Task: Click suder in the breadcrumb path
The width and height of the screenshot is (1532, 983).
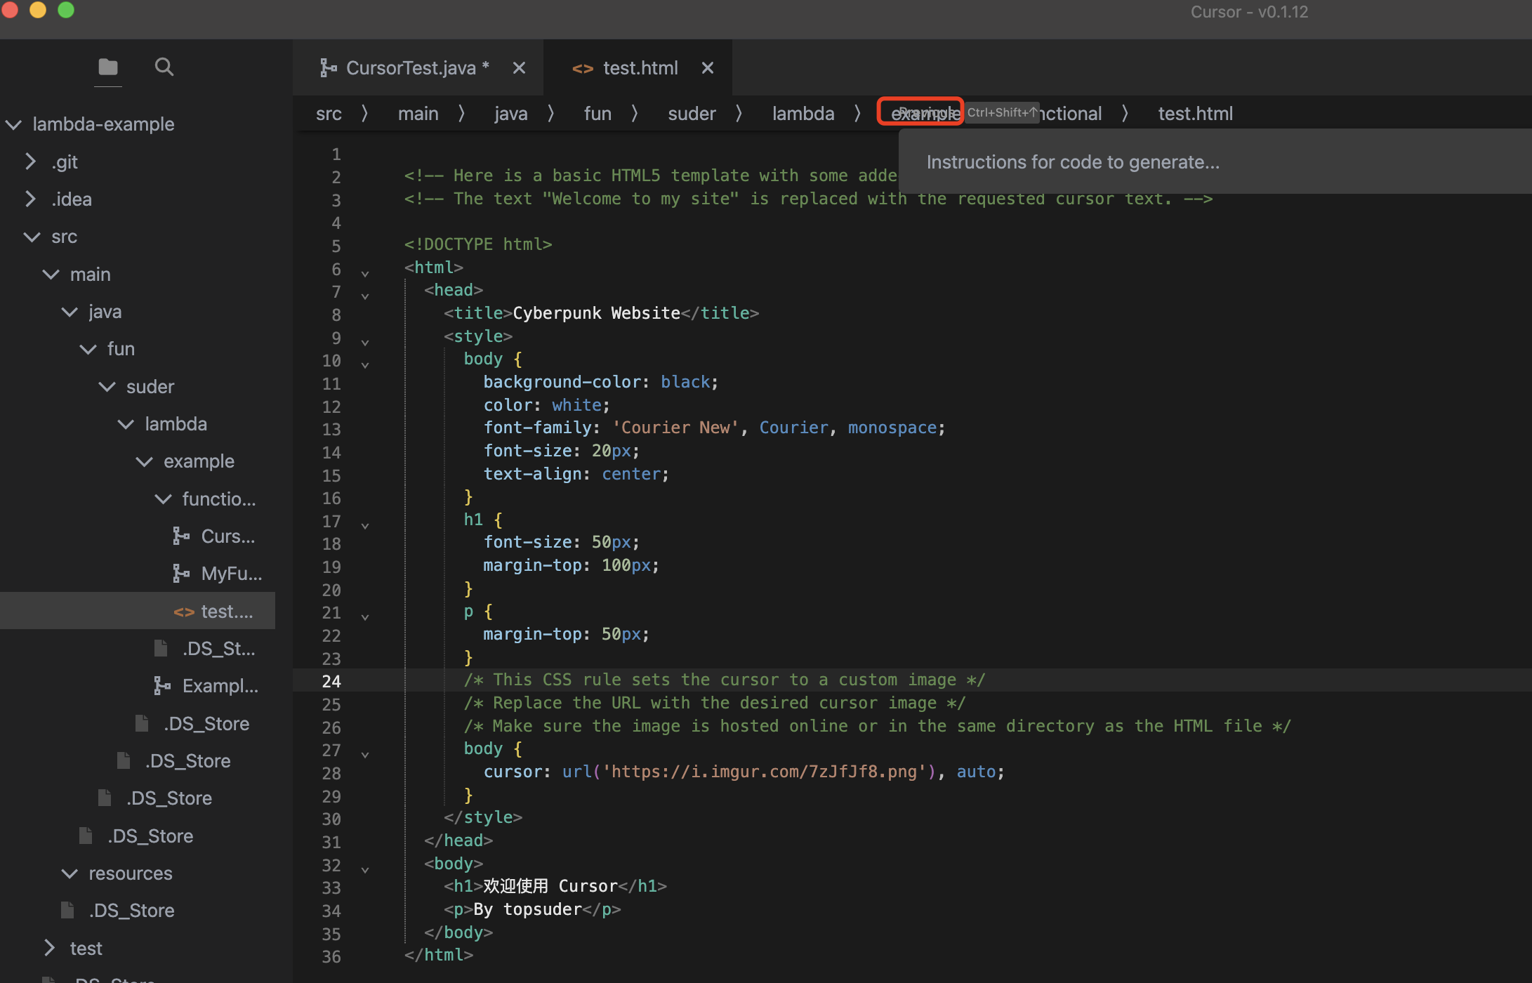Action: (692, 113)
